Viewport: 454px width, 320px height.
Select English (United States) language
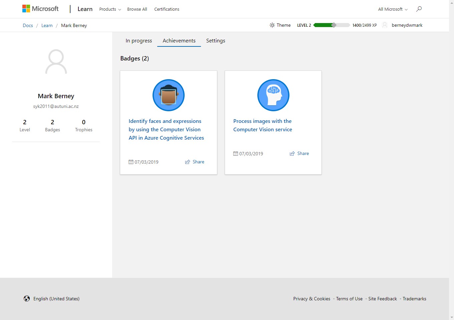tap(56, 299)
